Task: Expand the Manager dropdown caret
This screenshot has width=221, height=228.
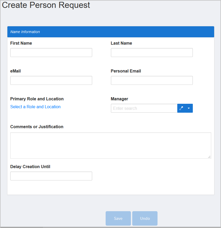Action: pos(189,108)
